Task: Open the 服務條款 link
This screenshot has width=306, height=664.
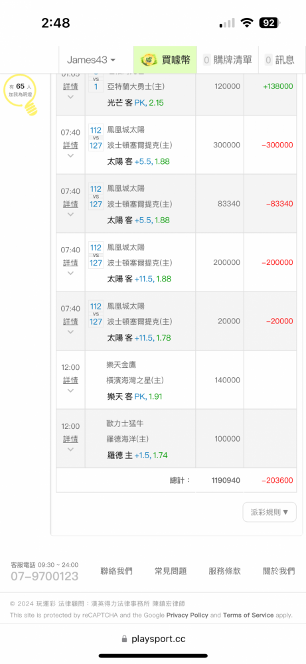Action: (225, 571)
